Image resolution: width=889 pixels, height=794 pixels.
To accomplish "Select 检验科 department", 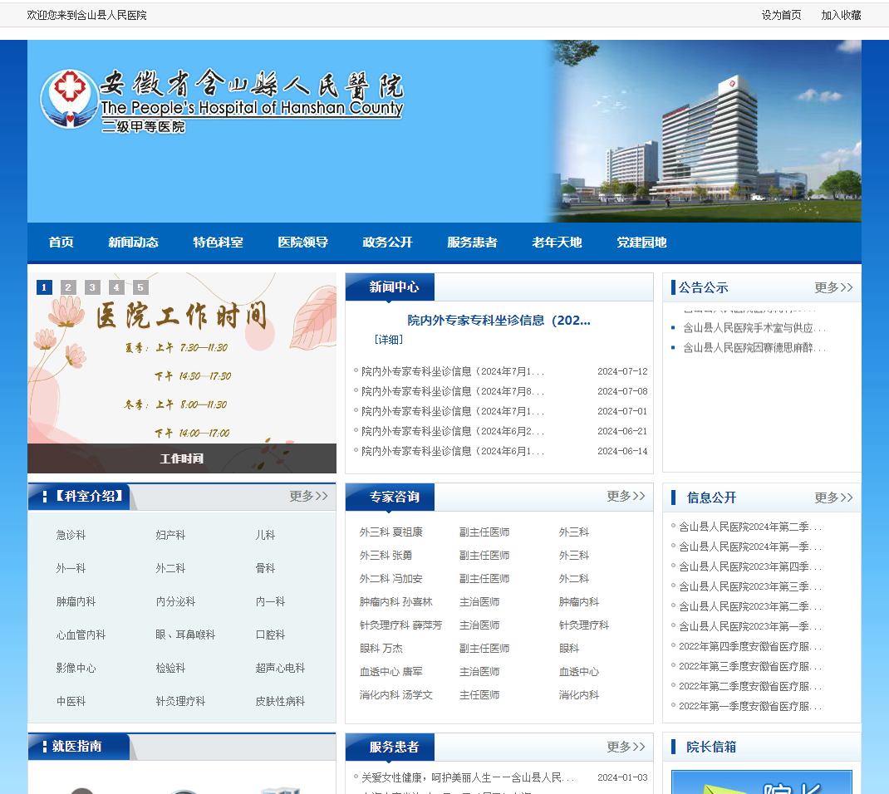I will tap(170, 669).
